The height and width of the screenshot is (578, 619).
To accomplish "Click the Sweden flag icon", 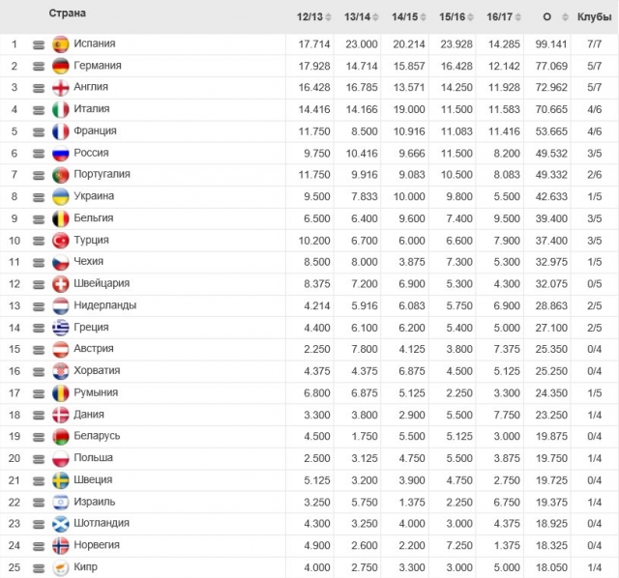I will pos(60,480).
